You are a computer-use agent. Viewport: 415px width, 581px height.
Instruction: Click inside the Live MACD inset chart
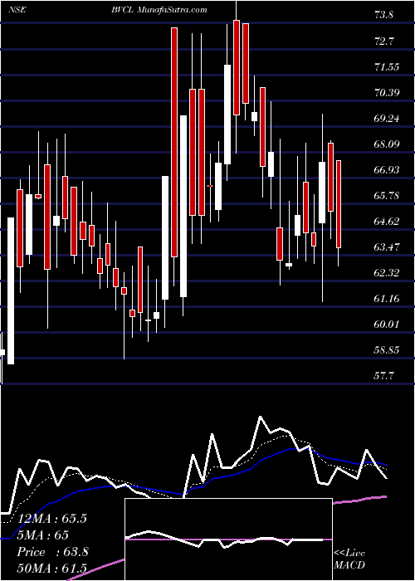point(228,539)
